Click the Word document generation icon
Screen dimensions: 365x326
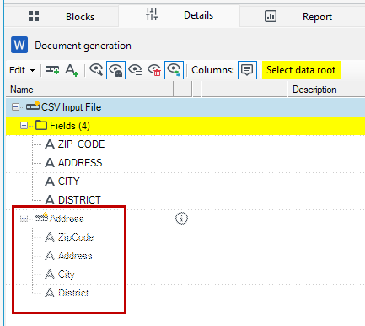(19, 45)
